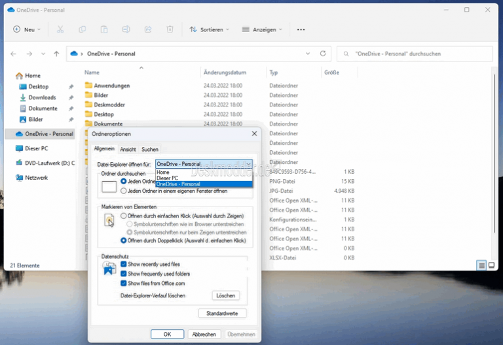Uncheck Show files from Office.com
The width and height of the screenshot is (503, 345).
[x=123, y=284]
